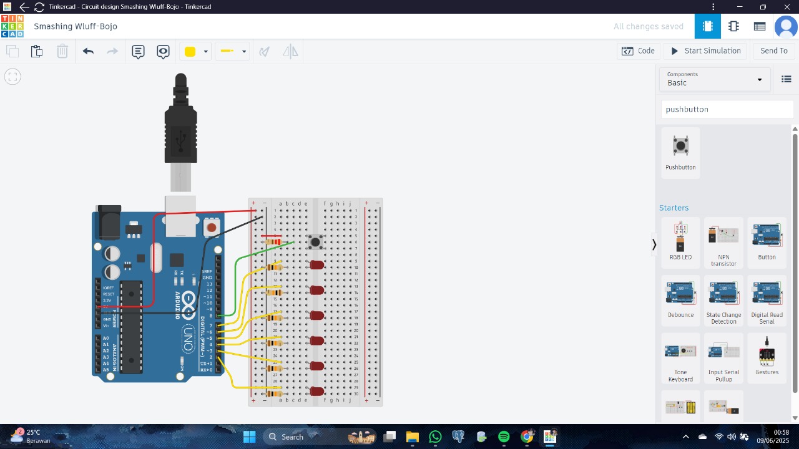
Task: Toggle notes visibility icon
Action: [163, 51]
